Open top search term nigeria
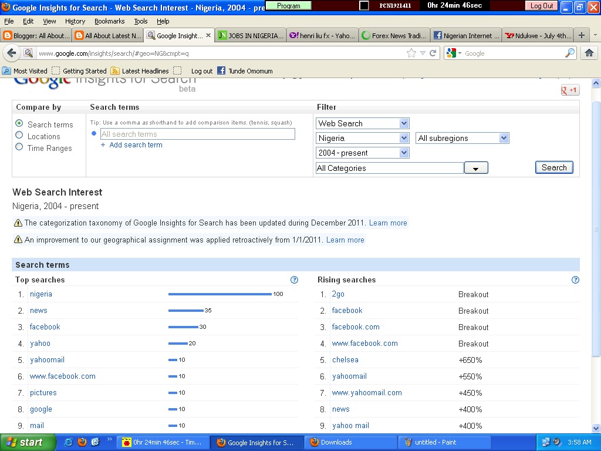Screen dimensions: 601x451 pyautogui.click(x=41, y=294)
